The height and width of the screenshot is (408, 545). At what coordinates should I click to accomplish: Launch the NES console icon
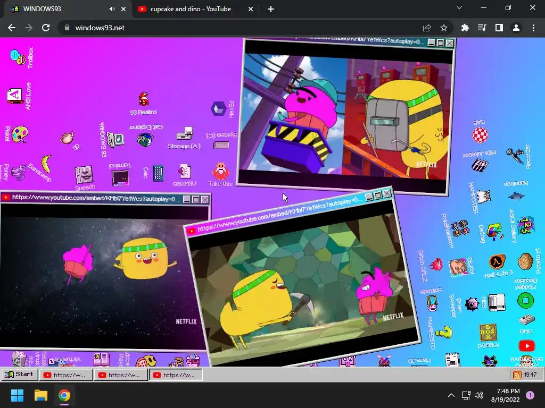[x=497, y=302]
